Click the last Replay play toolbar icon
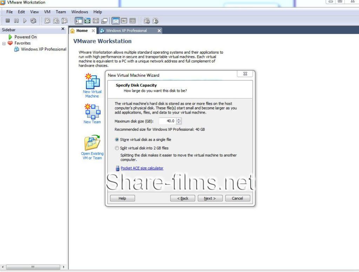This screenshot has width=359, height=272. click(x=155, y=21)
